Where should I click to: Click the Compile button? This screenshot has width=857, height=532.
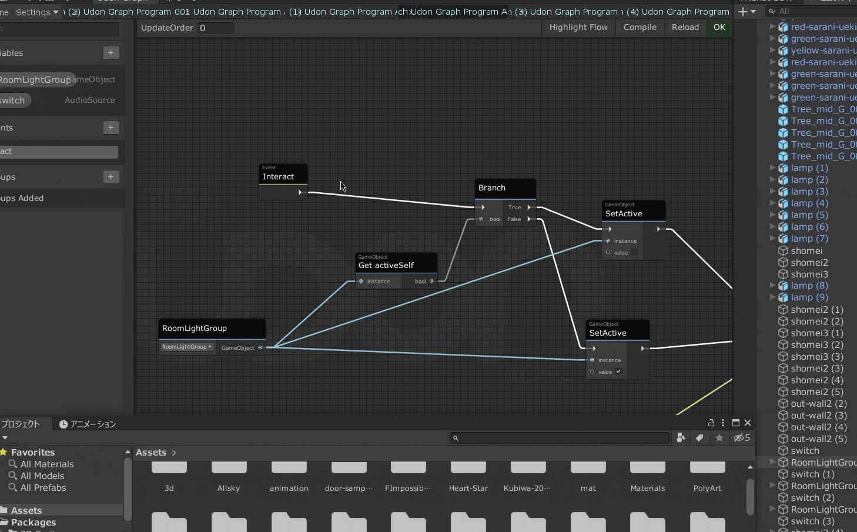click(640, 28)
